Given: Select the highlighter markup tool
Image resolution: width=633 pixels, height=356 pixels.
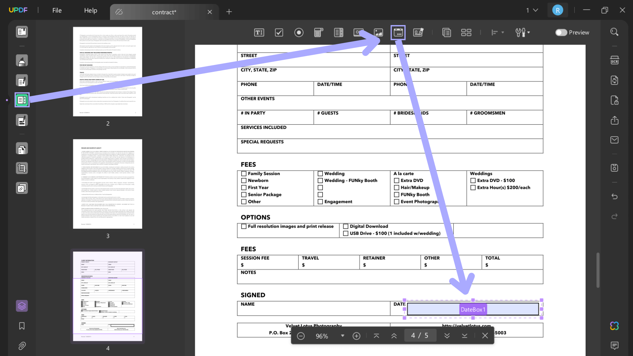Looking at the screenshot, I should coord(22,60).
